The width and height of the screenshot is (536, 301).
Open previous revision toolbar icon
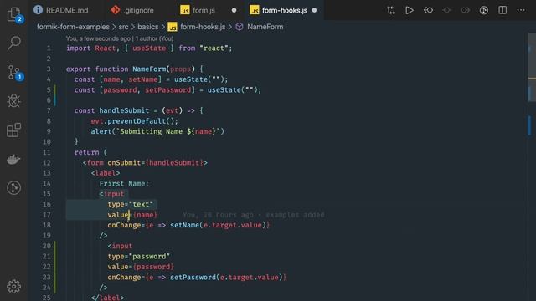click(x=428, y=10)
